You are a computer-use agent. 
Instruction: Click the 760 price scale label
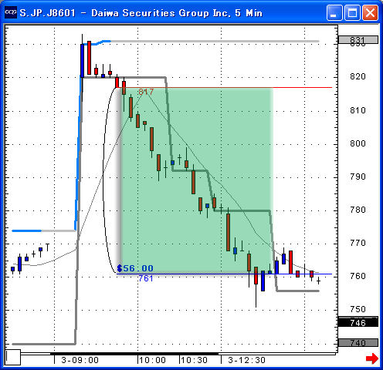coord(358,276)
